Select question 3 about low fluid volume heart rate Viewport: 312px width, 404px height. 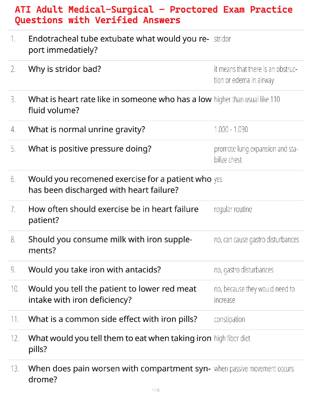pos(120,105)
